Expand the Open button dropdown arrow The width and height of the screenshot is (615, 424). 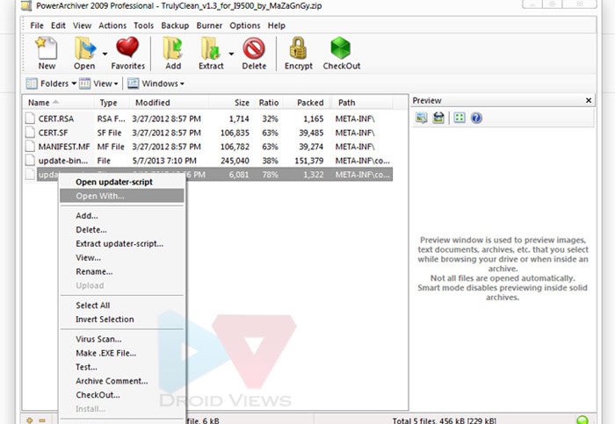[x=105, y=54]
